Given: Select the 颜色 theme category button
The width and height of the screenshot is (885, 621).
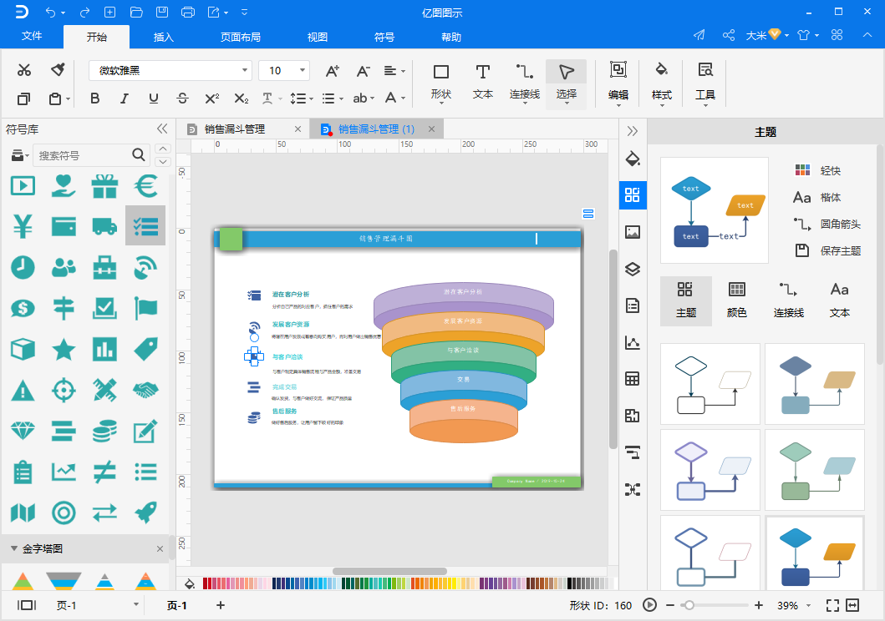Looking at the screenshot, I should point(736,300).
